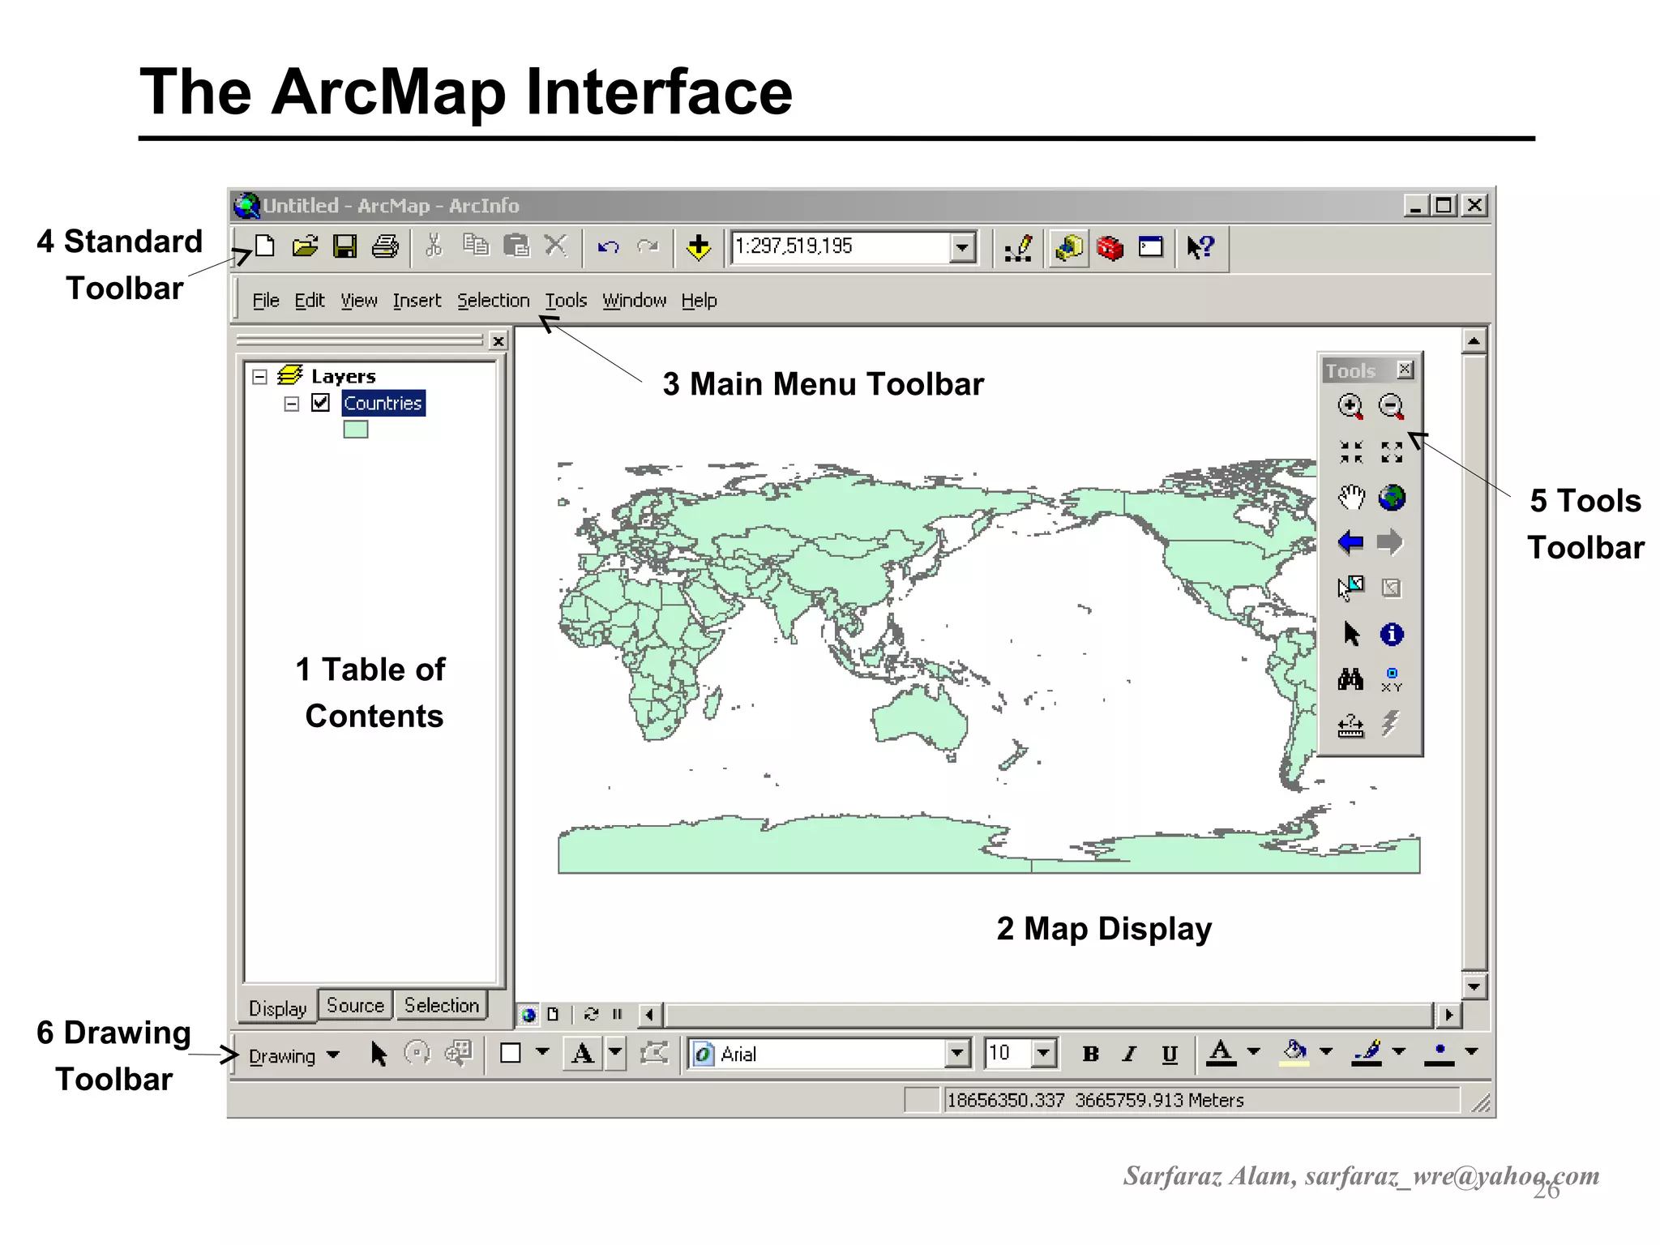Click the Print icon in Standard toolbar
Image resolution: width=1660 pixels, height=1245 pixels.
385,246
